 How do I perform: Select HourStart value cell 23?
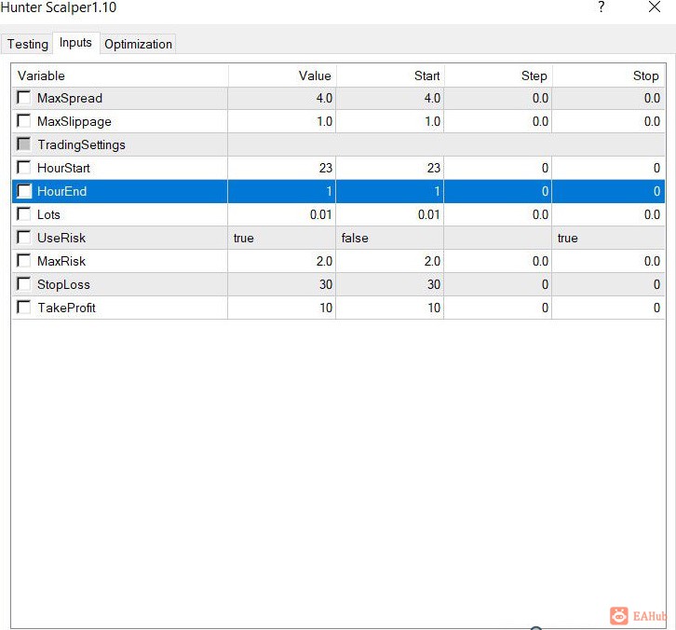(x=282, y=168)
